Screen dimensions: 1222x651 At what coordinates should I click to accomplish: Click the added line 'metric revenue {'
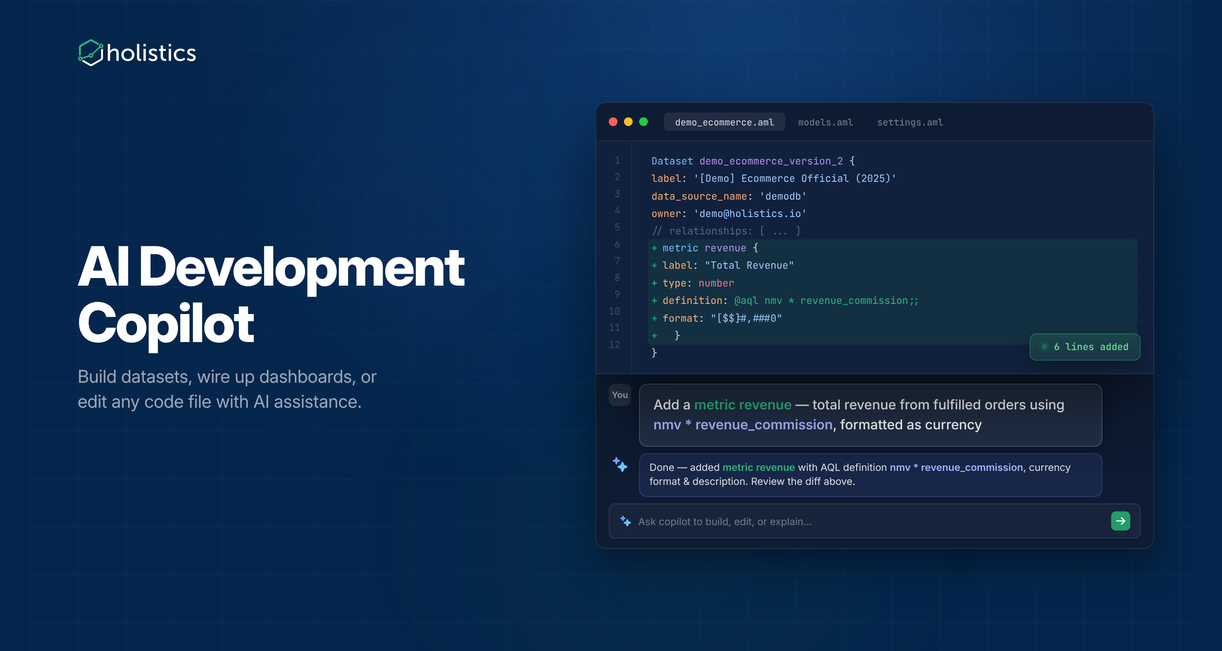tap(892, 248)
